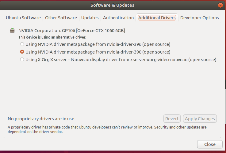Click the Software & Updates title bar

[112, 5]
